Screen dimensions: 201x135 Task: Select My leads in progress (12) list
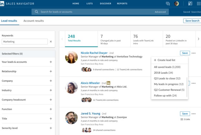(169, 84)
